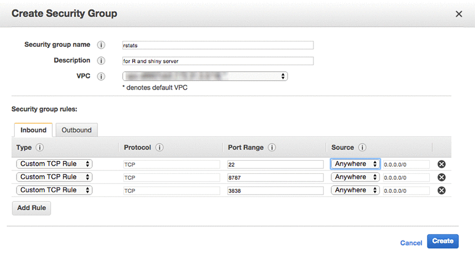The image size is (475, 257).
Task: Remove the port 22 rule
Action: pos(441,164)
